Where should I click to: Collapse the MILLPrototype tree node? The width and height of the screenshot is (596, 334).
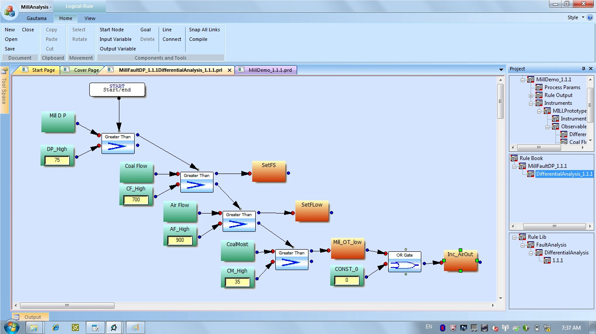click(539, 111)
